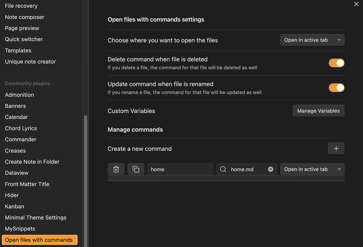
Task: Duplicate the home command using the copy icon
Action: coord(136,169)
